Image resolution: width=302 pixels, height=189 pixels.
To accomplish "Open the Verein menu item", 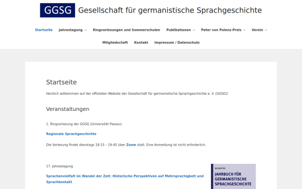I will [257, 30].
